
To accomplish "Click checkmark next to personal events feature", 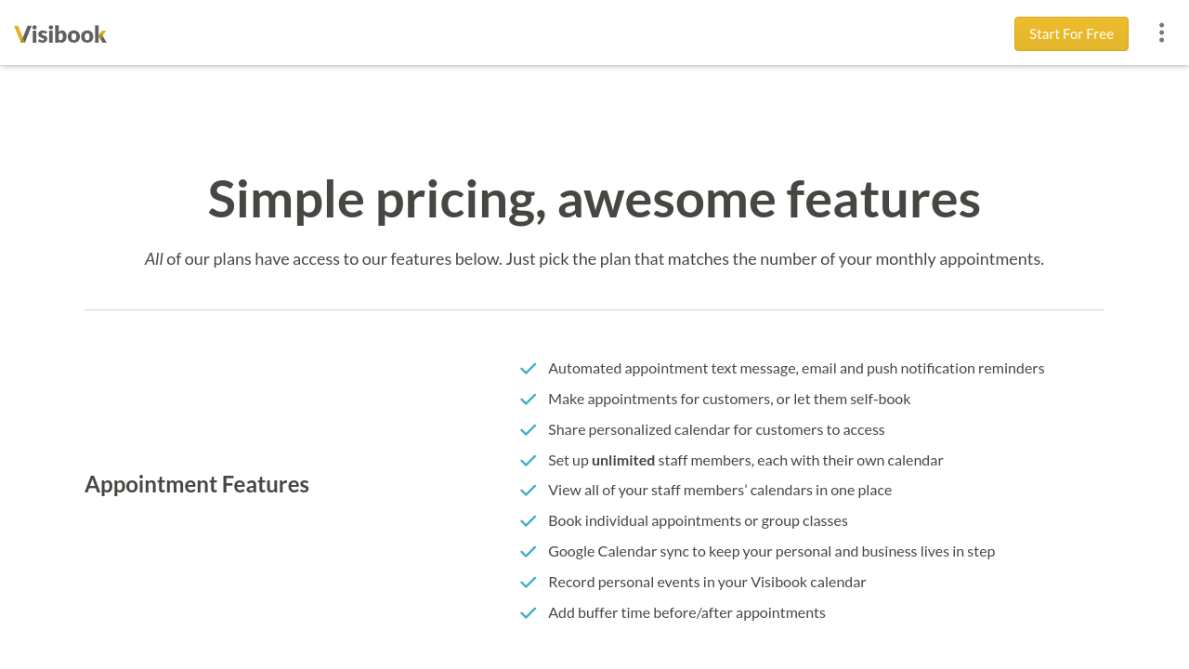I will (529, 583).
